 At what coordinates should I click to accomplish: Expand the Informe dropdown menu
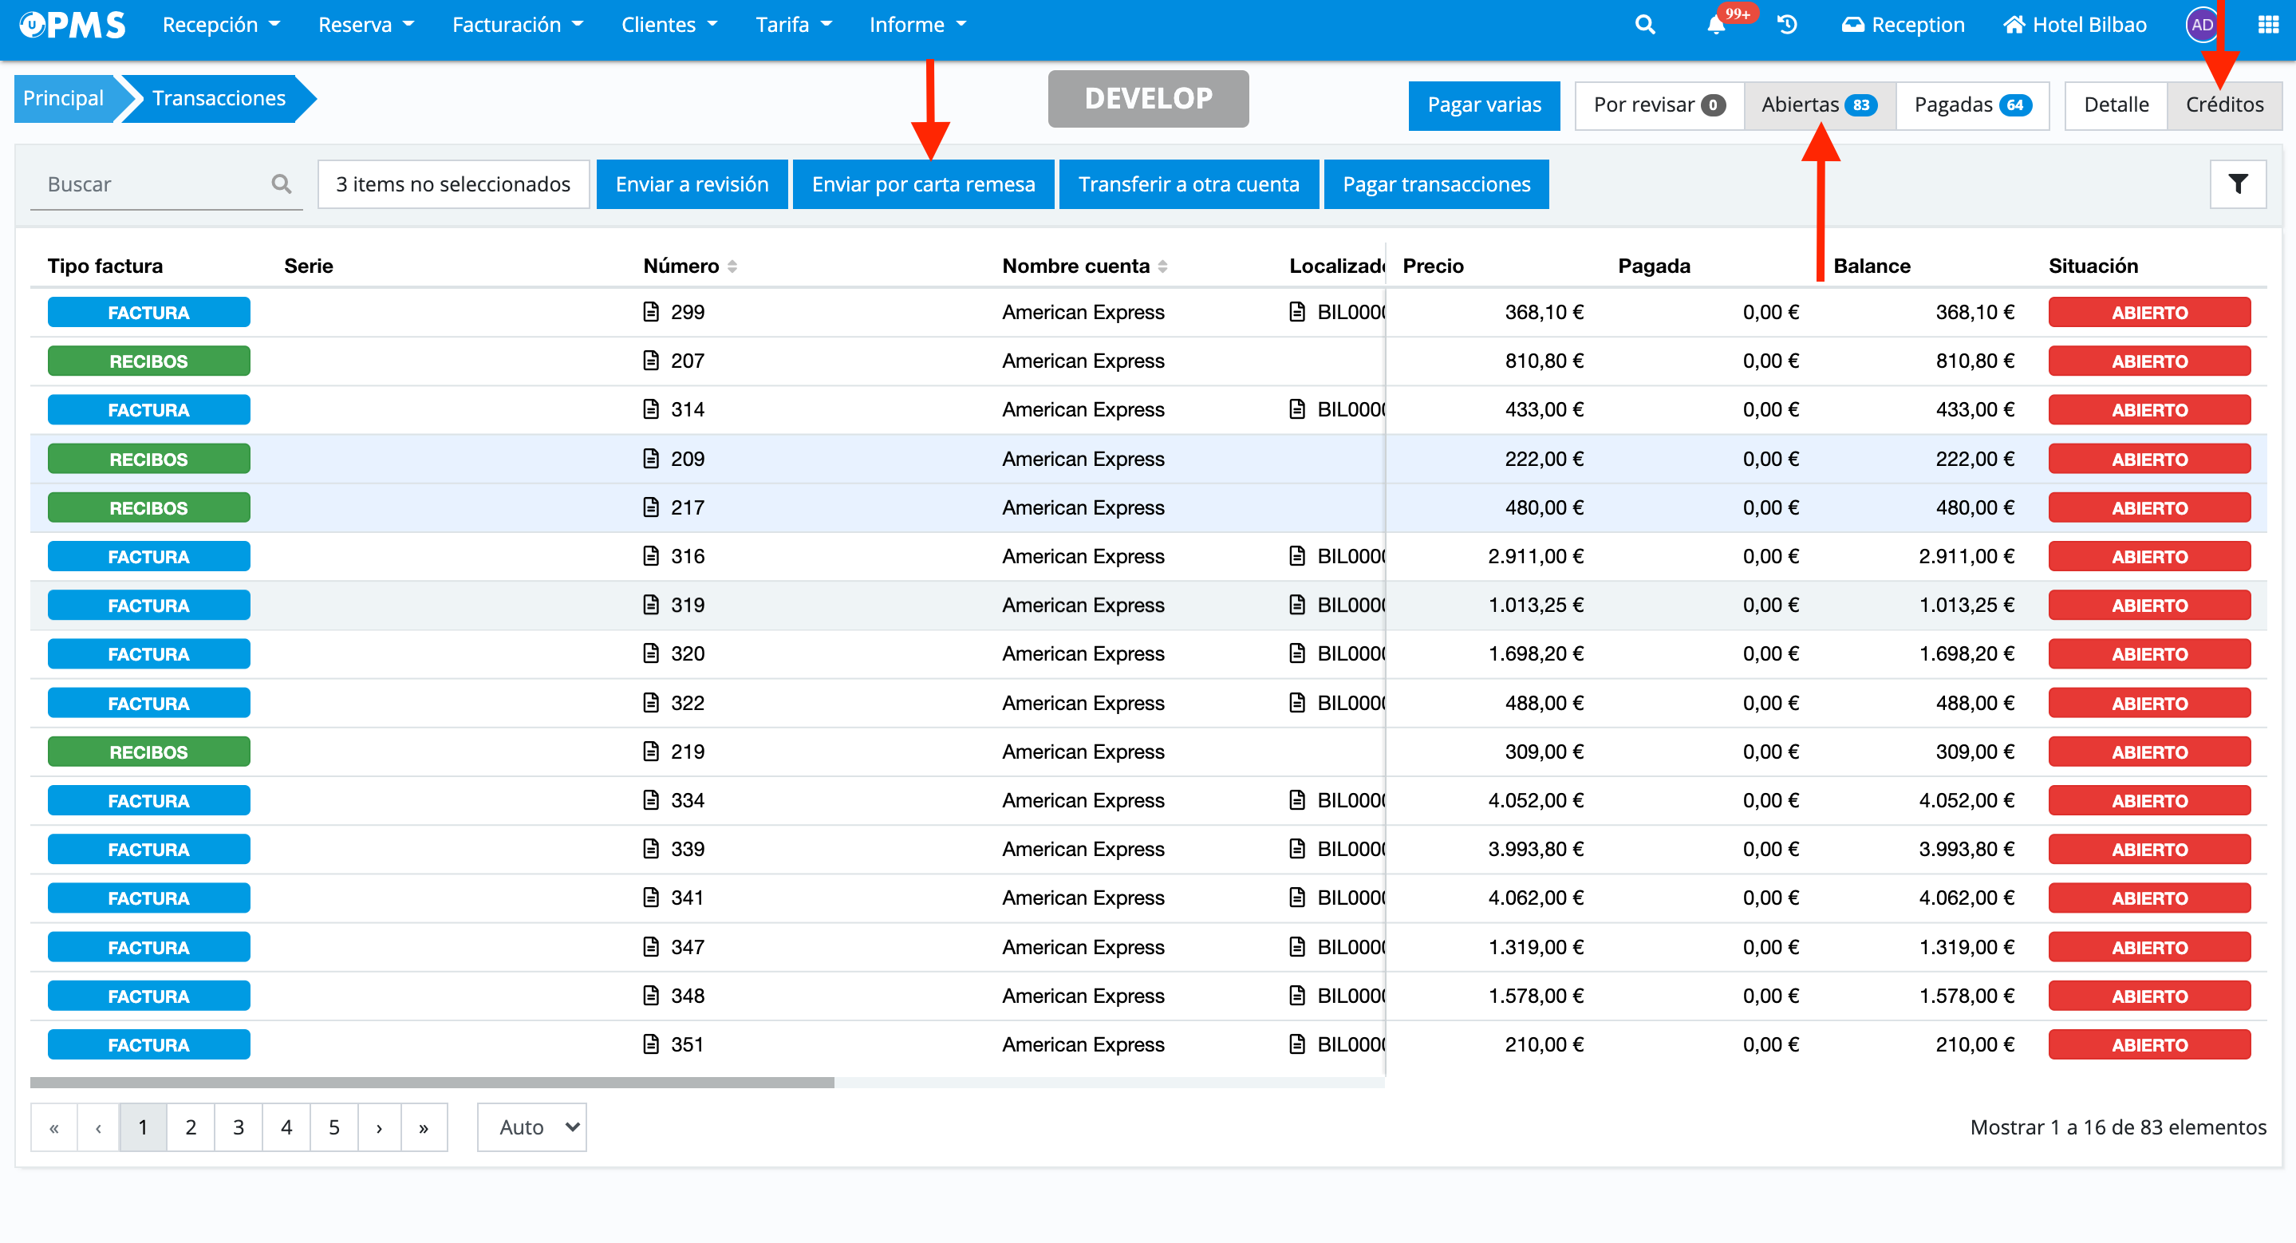[917, 25]
